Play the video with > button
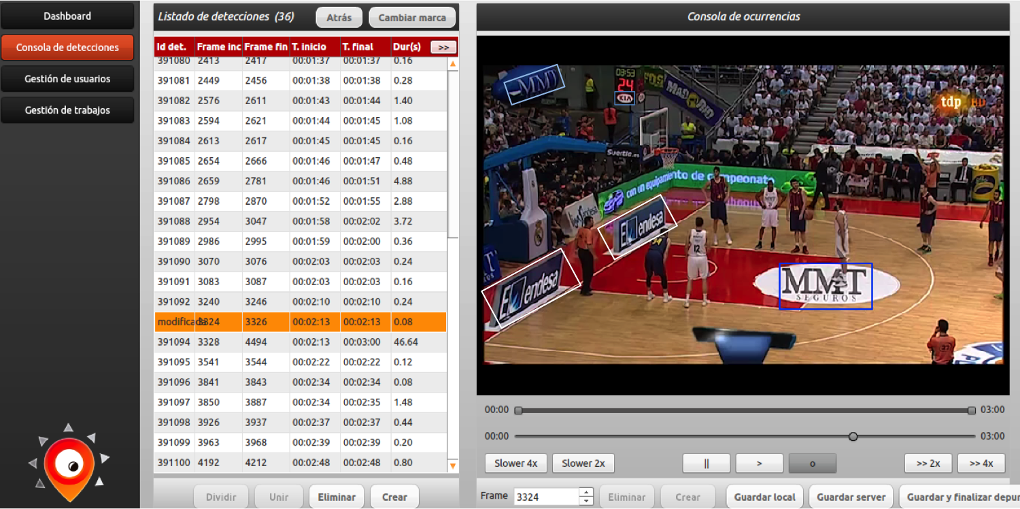Image resolution: width=1020 pixels, height=509 pixels. [760, 463]
